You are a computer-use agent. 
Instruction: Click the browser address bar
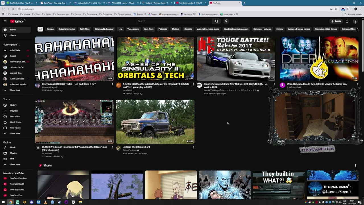click(x=171, y=9)
